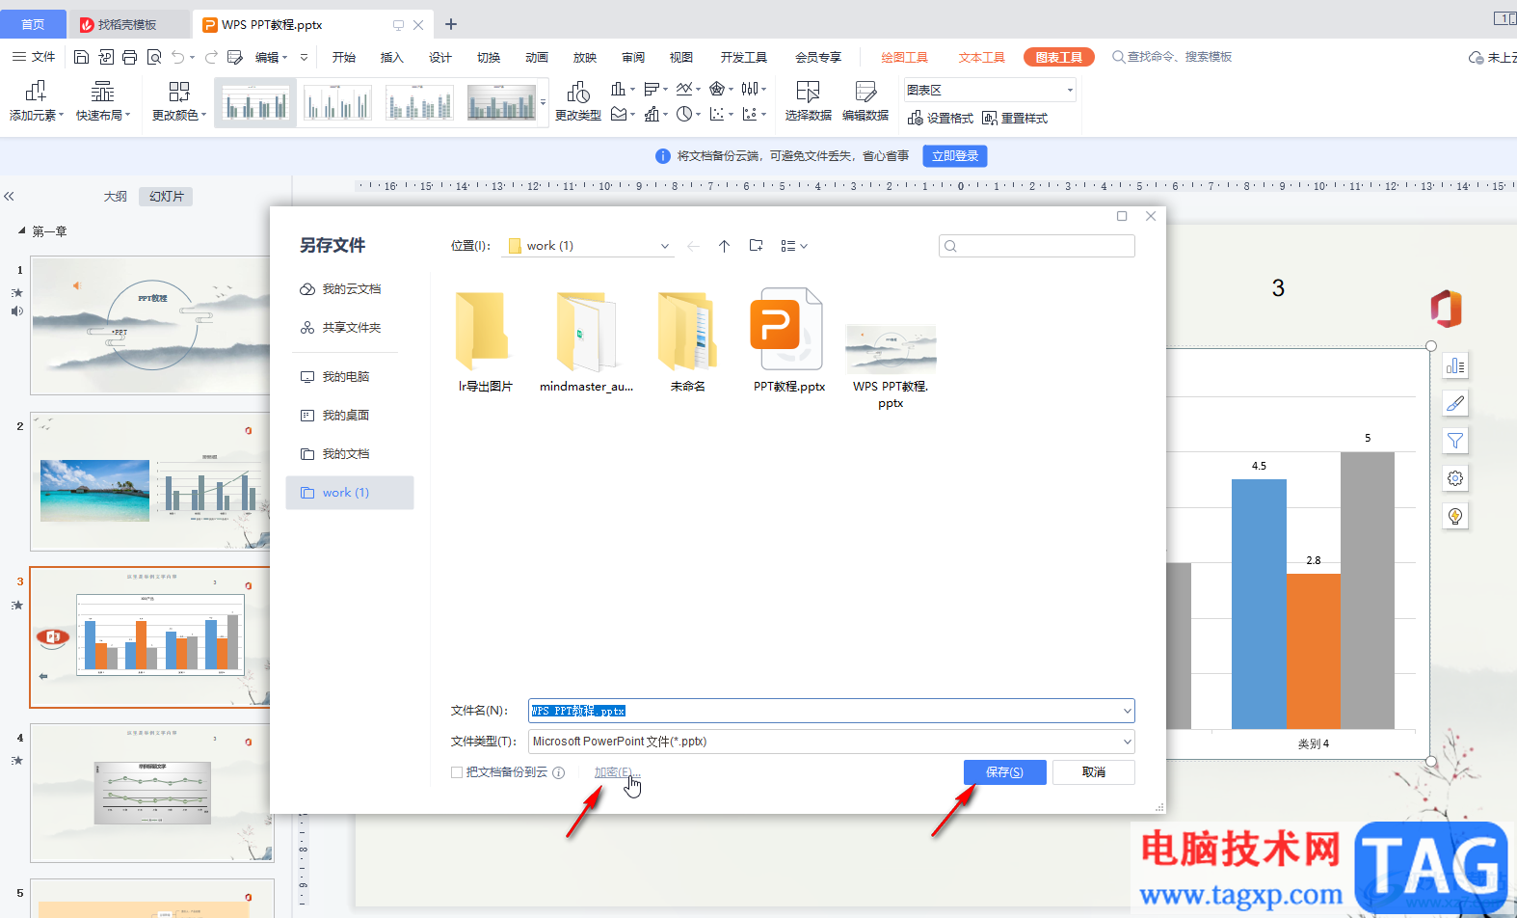Image resolution: width=1517 pixels, height=918 pixels.
Task: Click Set Format icon
Action: tap(941, 118)
